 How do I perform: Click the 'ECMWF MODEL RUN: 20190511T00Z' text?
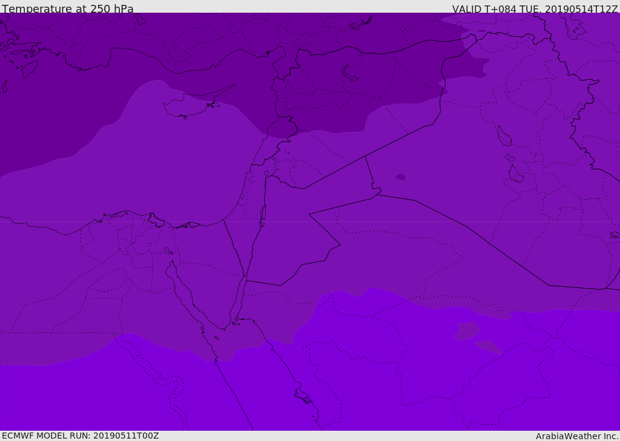tap(81, 436)
